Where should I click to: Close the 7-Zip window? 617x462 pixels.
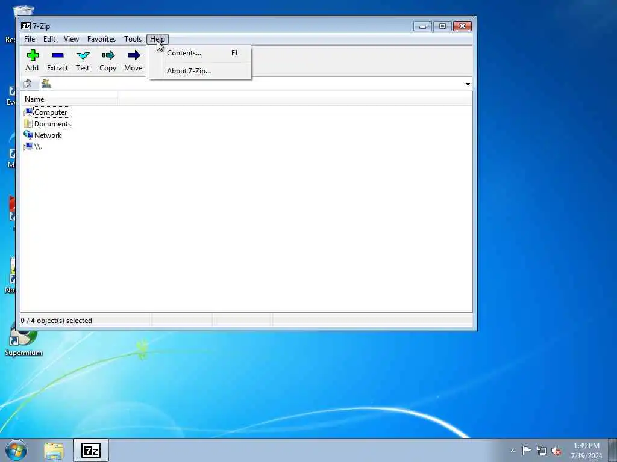click(462, 26)
